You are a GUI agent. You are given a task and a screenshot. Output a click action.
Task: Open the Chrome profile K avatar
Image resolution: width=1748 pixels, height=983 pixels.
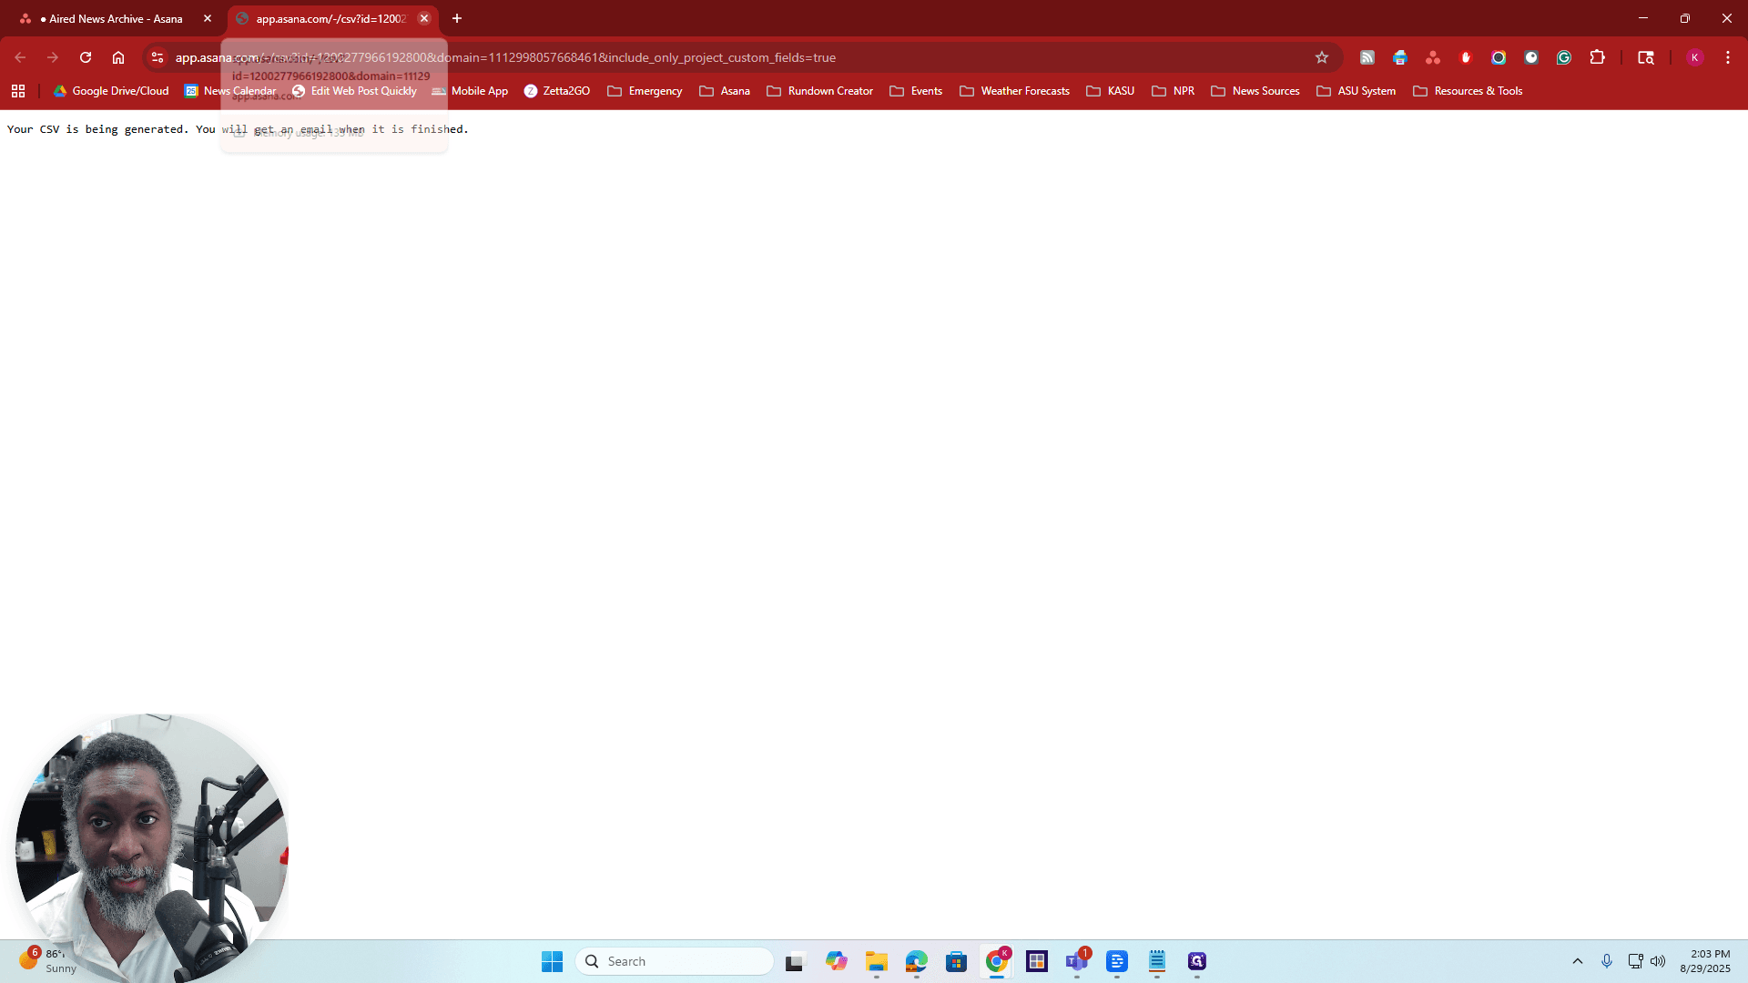1694,57
